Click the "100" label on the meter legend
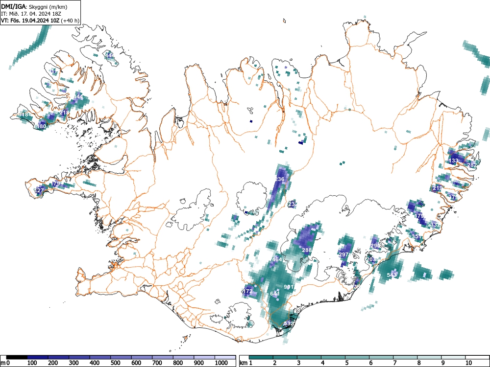 pyautogui.click(x=32, y=363)
